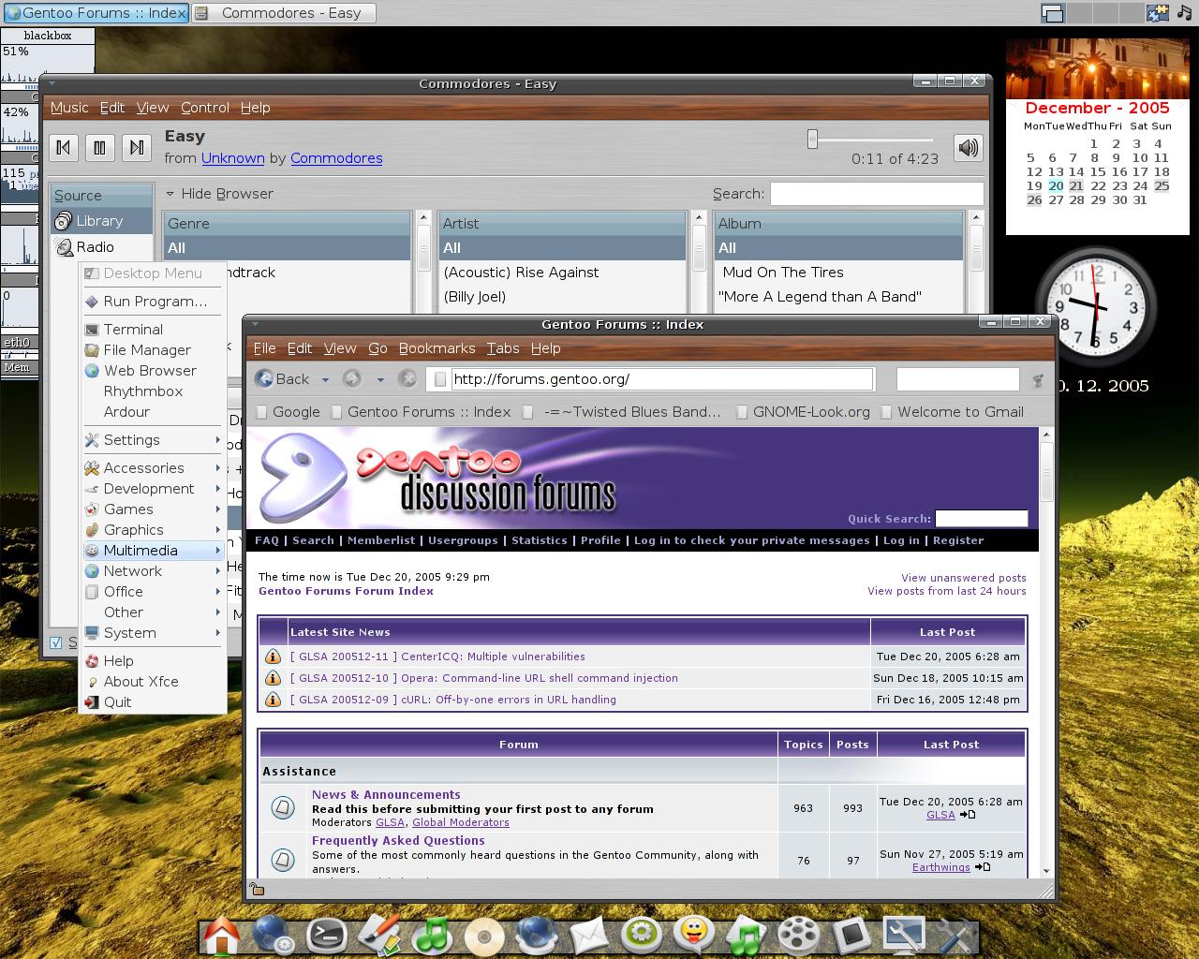The height and width of the screenshot is (959, 1199).
Task: Choose File Manager from desktop menu
Action: (x=153, y=350)
